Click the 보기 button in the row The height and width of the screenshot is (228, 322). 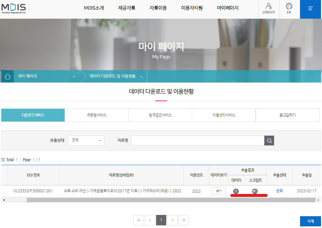[219, 191]
